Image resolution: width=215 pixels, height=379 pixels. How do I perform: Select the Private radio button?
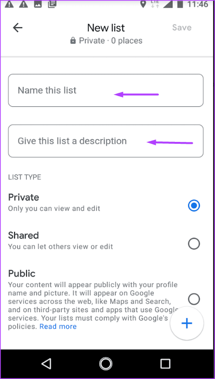pyautogui.click(x=194, y=206)
